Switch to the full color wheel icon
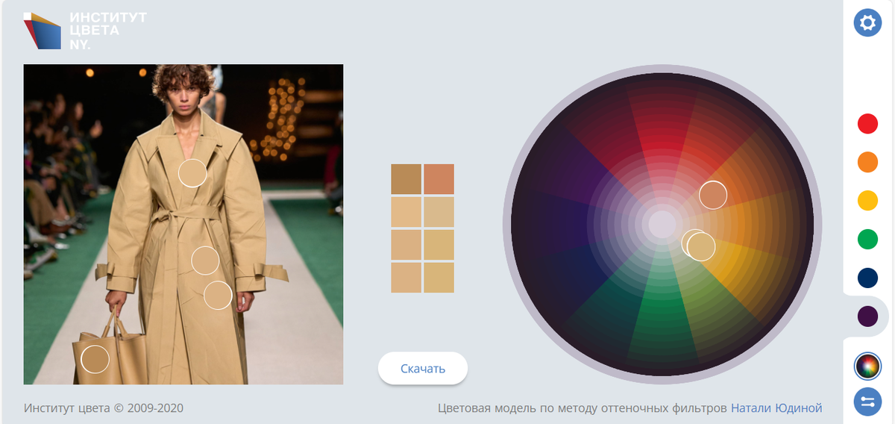This screenshot has width=895, height=424. [867, 366]
